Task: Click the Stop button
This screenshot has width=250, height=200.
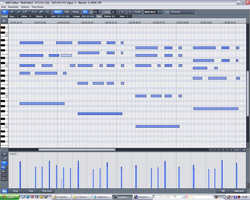Action: coord(16,191)
